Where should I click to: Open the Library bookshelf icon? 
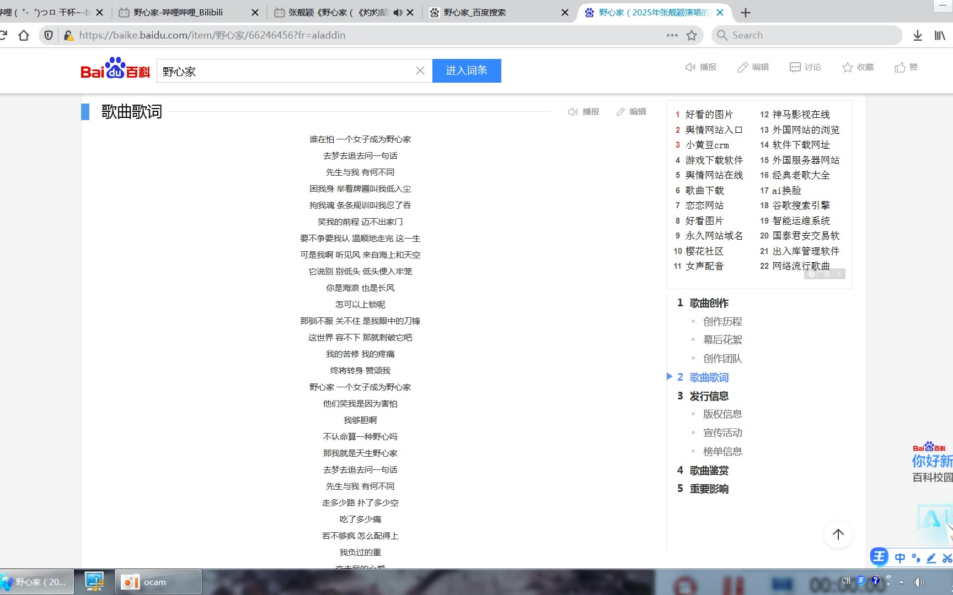[940, 35]
